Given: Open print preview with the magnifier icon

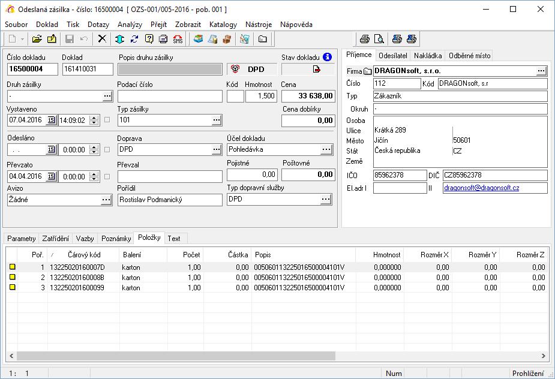Looking at the screenshot, I should click(x=379, y=39).
